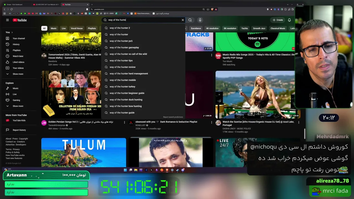Click the Create button
Image resolution: width=354 pixels, height=199 pixels.
278,20
